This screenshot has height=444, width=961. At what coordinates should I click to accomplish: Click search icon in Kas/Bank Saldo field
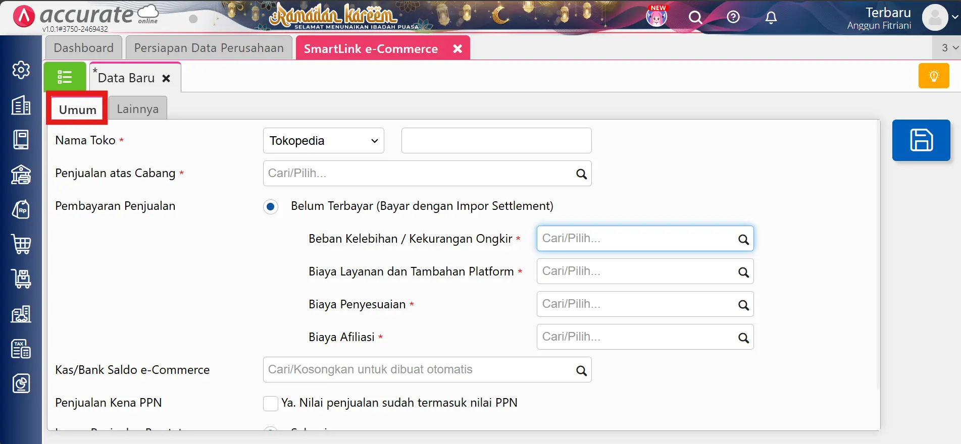[581, 371]
